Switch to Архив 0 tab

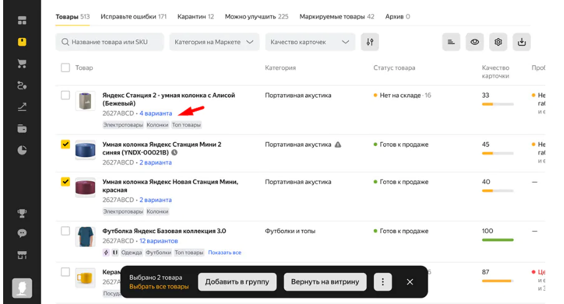point(398,17)
